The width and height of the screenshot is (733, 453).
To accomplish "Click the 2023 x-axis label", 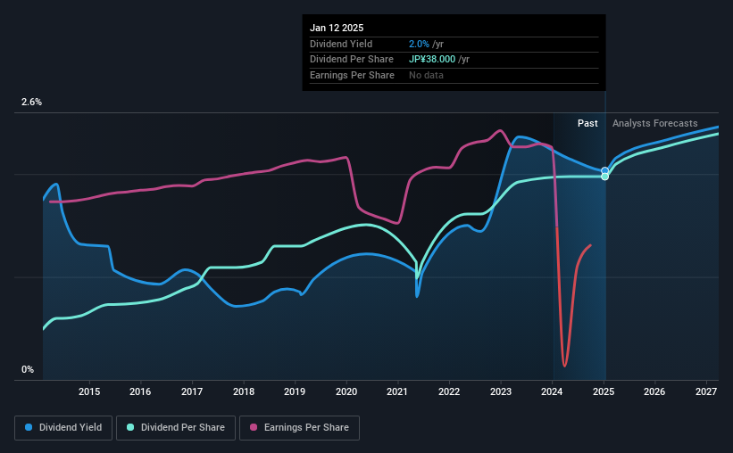I will point(501,391).
